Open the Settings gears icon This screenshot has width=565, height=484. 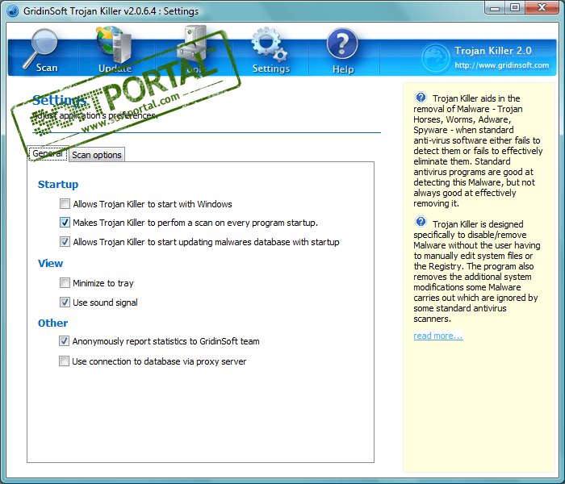tap(270, 44)
